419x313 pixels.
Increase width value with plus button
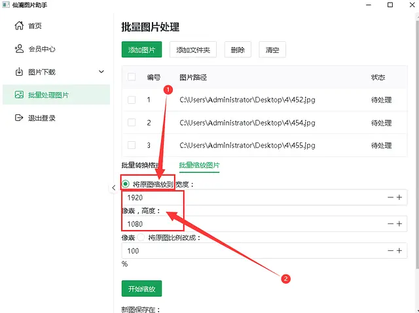click(399, 197)
